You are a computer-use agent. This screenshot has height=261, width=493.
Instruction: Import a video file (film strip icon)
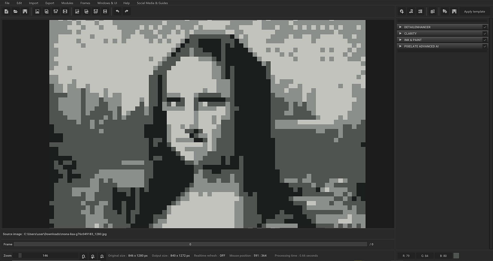(x=65, y=11)
